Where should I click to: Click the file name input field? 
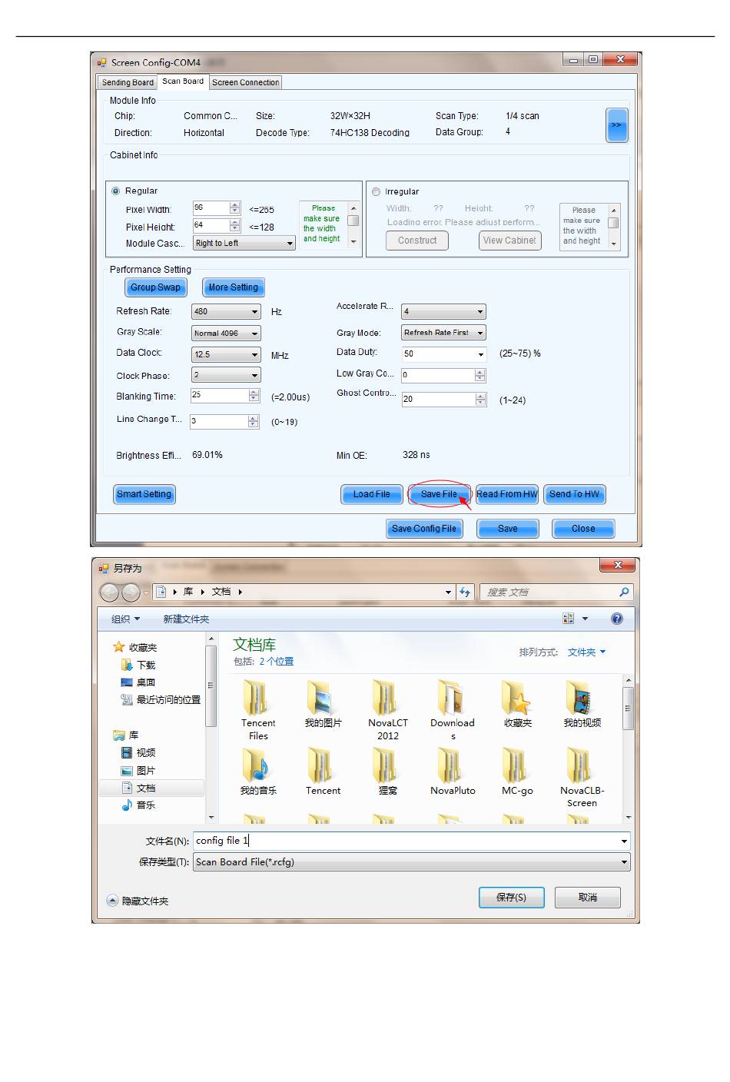[407, 841]
